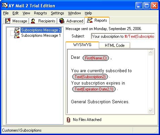Select Subscriptions Message 1 in tree
The width and height of the screenshot is (160, 135).
pos(41,35)
